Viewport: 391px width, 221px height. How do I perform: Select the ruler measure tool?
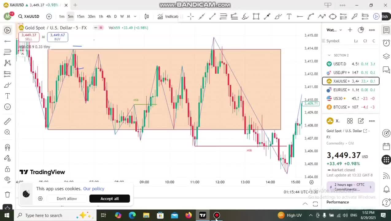8,122
